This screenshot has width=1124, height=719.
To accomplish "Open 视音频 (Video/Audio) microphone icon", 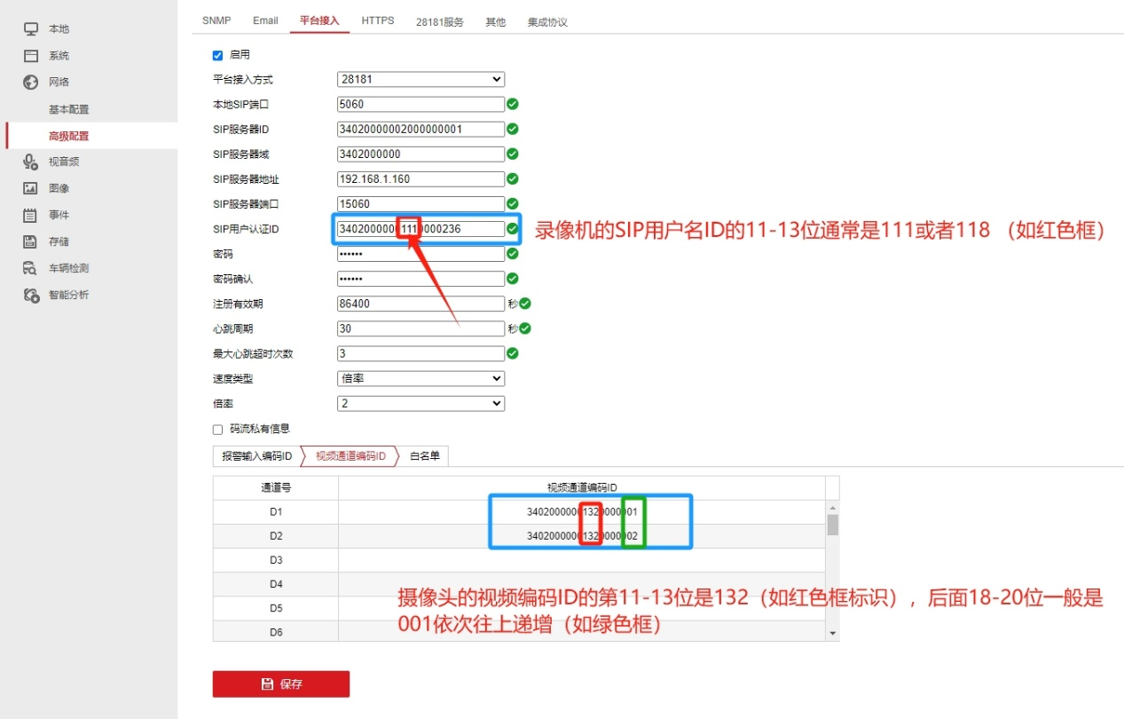I will [31, 162].
